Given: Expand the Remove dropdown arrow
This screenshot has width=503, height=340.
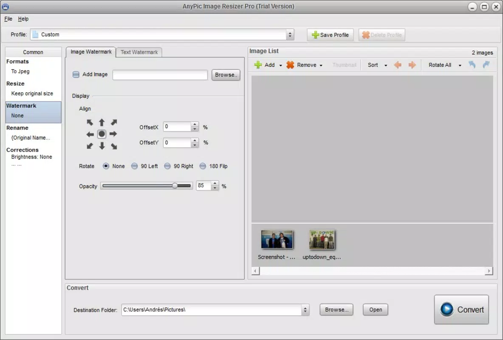Looking at the screenshot, I should tap(321, 65).
